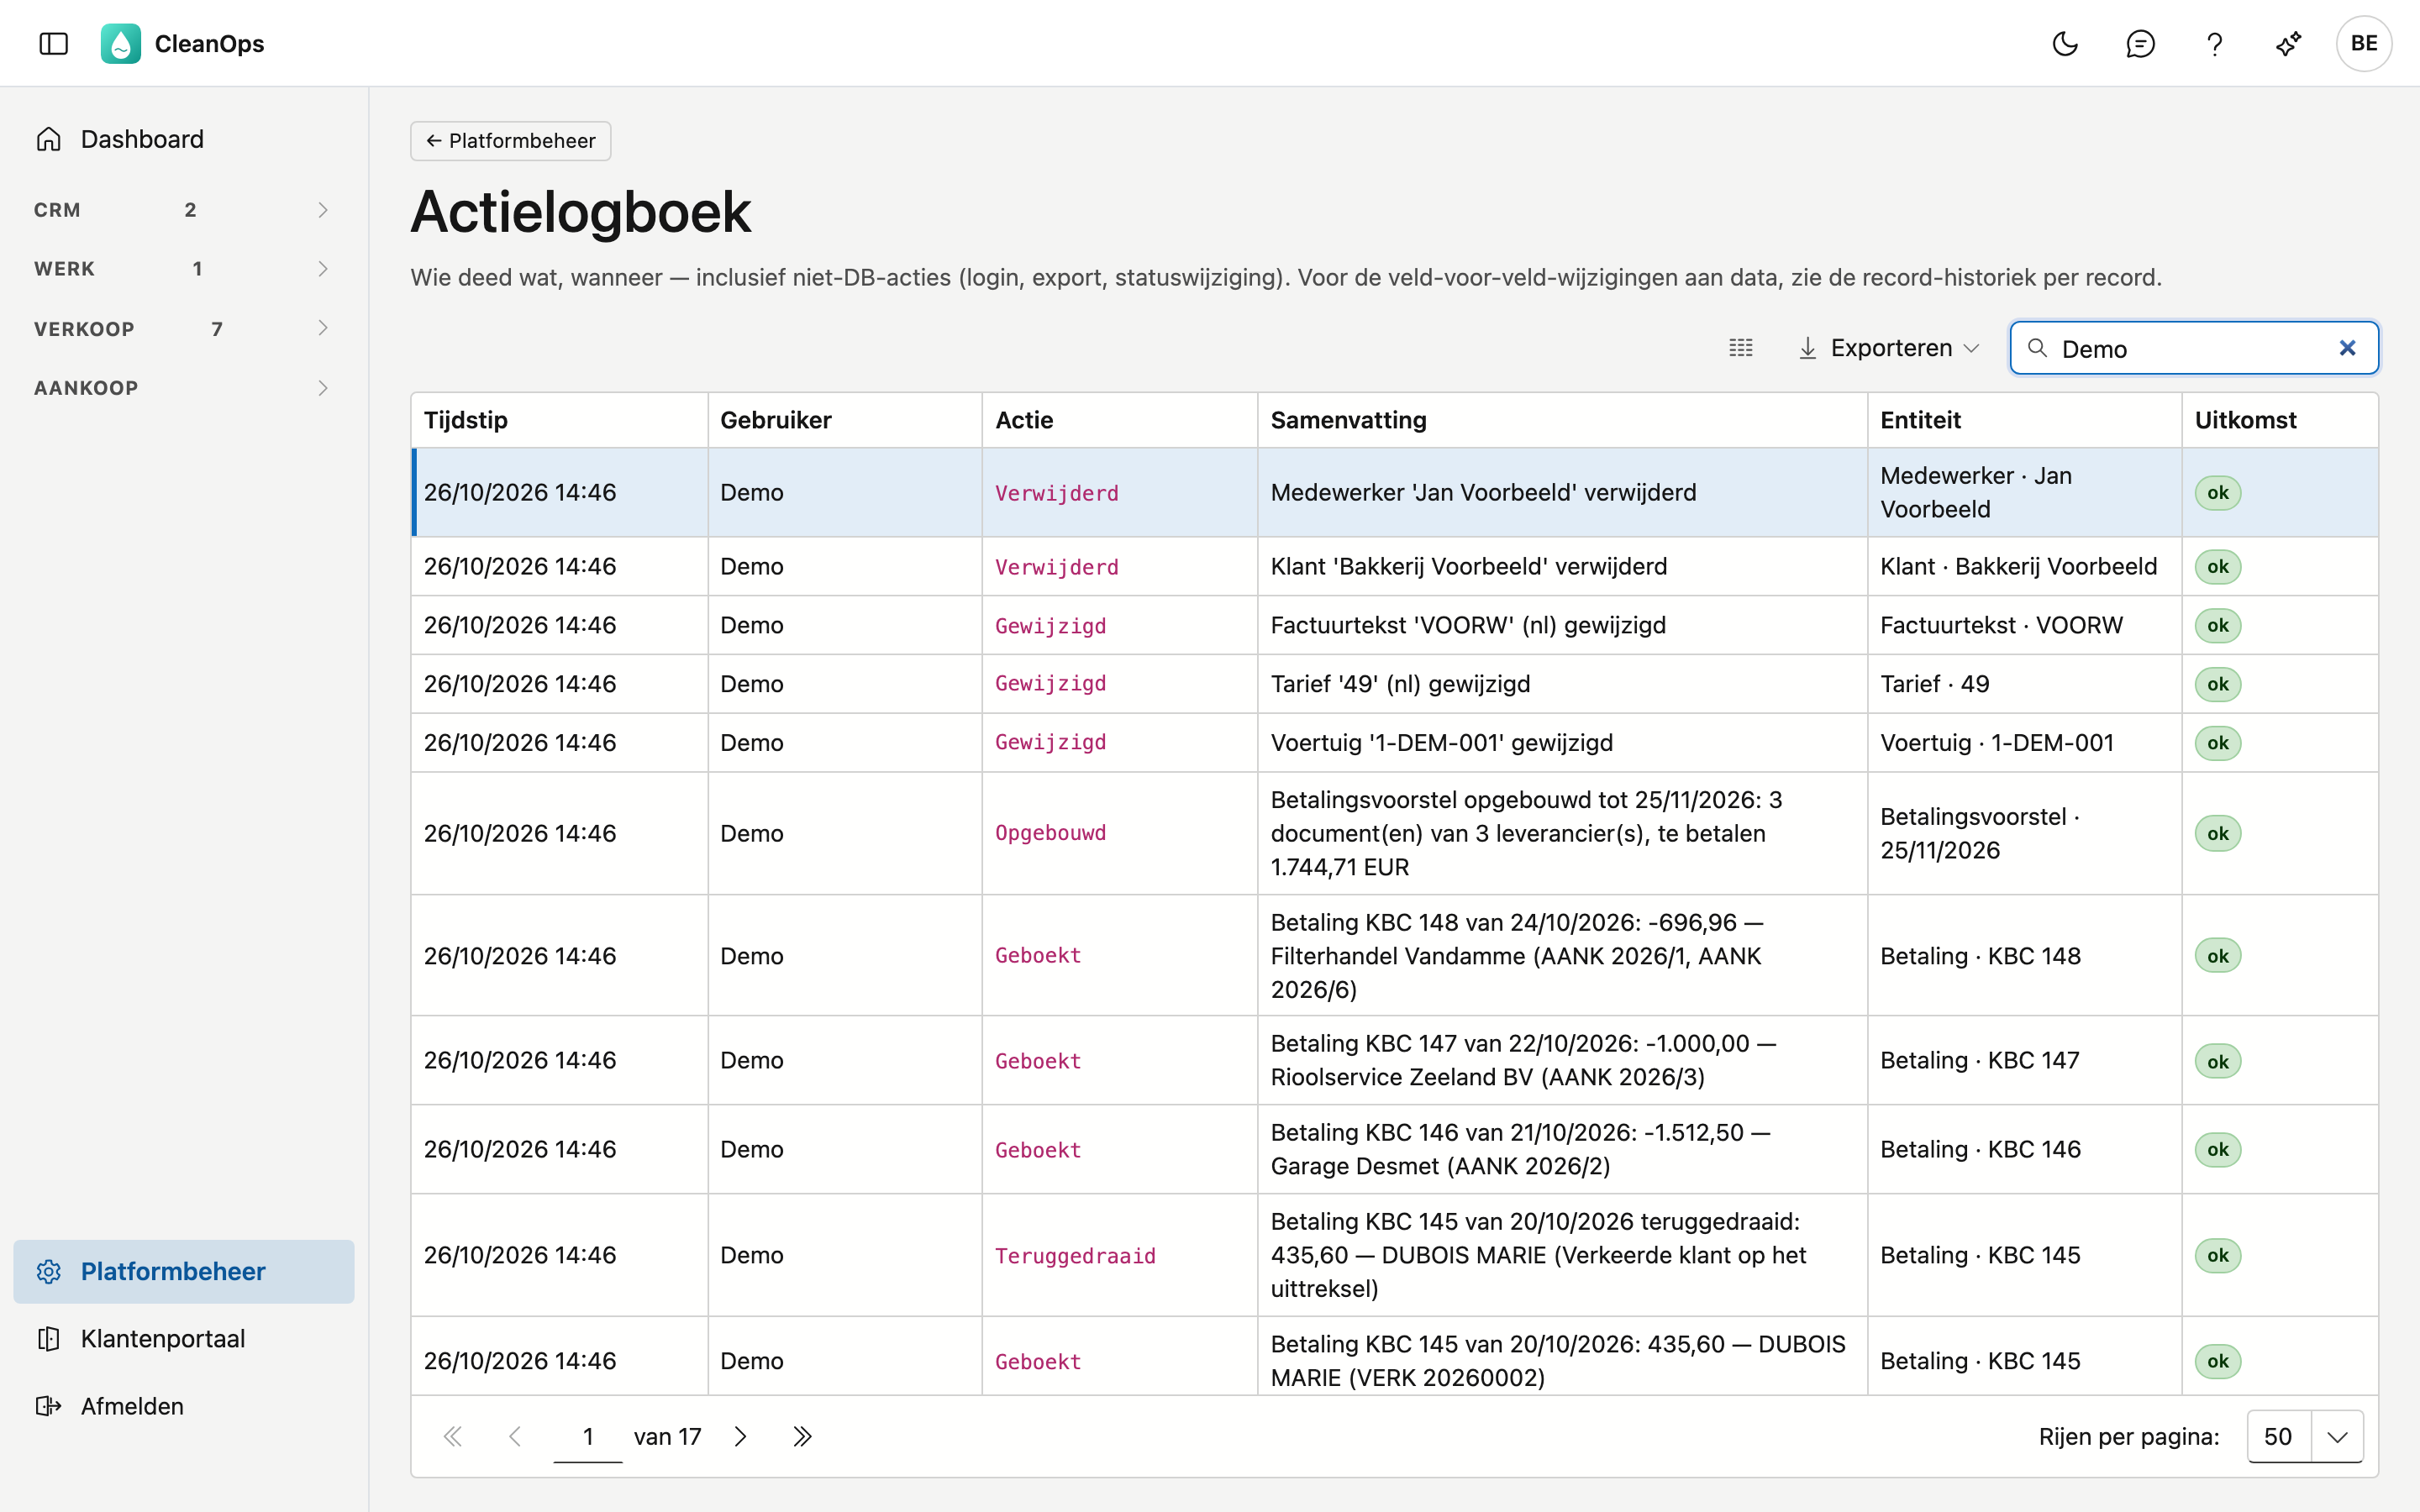Click the VERKOOP badge count 7
Image resolution: width=2420 pixels, height=1512 pixels.
click(x=217, y=329)
